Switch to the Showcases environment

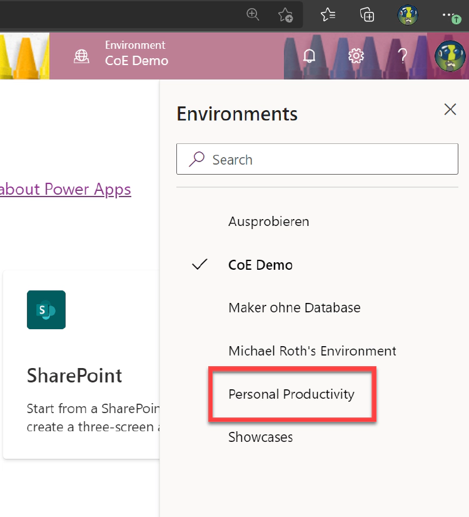[261, 438]
